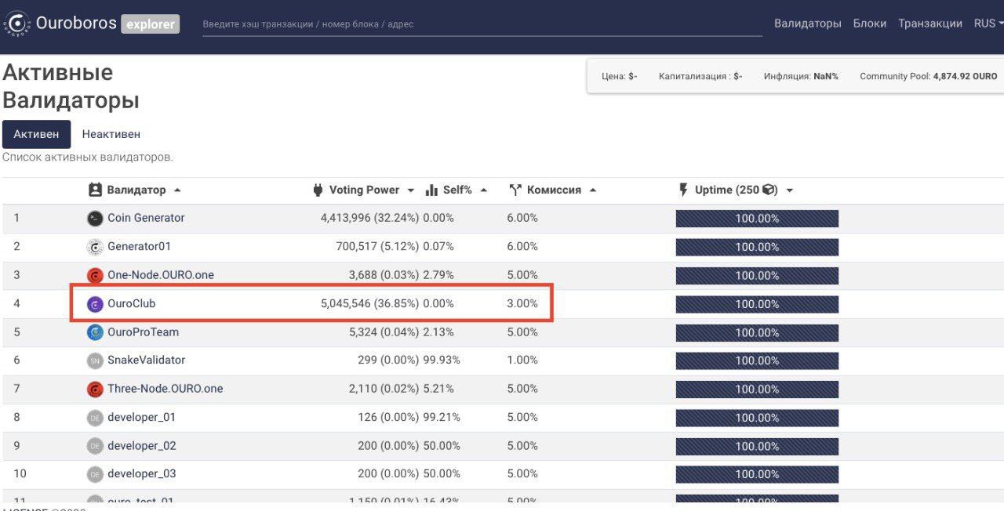Image resolution: width=1004 pixels, height=511 pixels.
Task: Open Транзакции in the top navigation
Action: (930, 24)
